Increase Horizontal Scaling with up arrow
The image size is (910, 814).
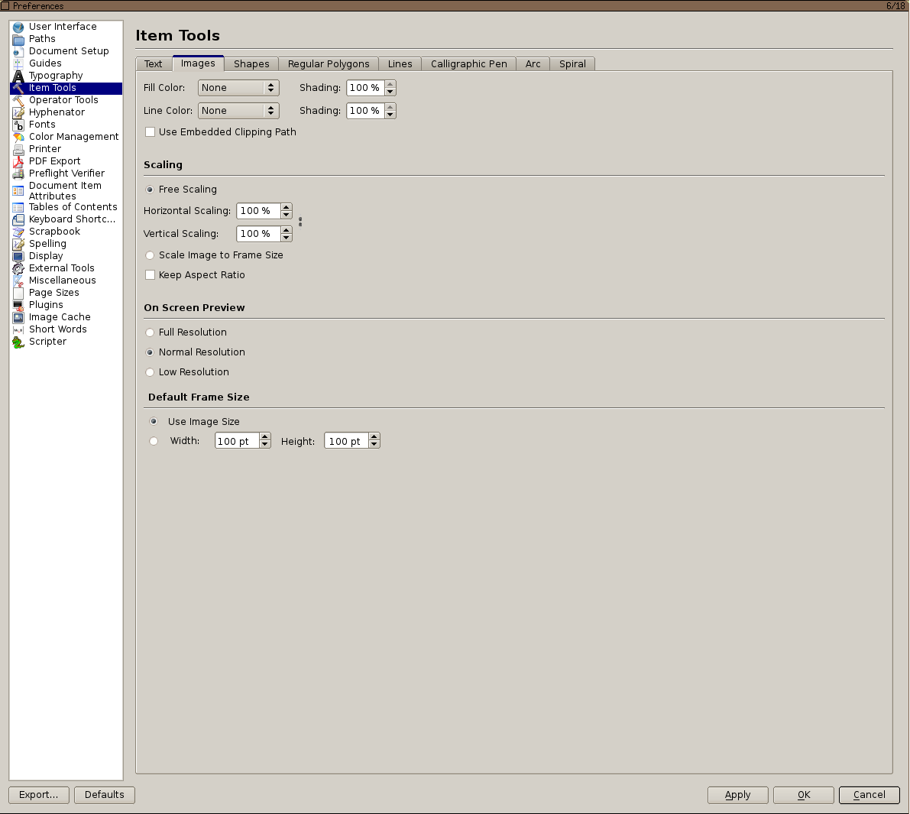tap(287, 207)
